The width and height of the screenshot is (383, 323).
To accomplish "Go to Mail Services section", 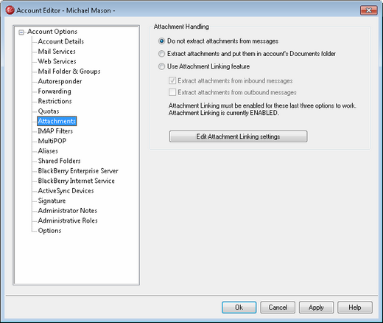I will coord(57,52).
